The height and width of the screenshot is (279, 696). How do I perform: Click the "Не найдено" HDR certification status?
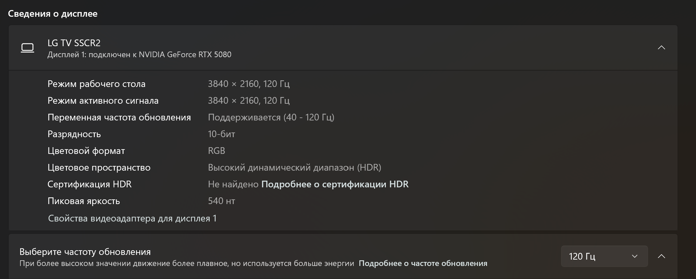pos(233,184)
